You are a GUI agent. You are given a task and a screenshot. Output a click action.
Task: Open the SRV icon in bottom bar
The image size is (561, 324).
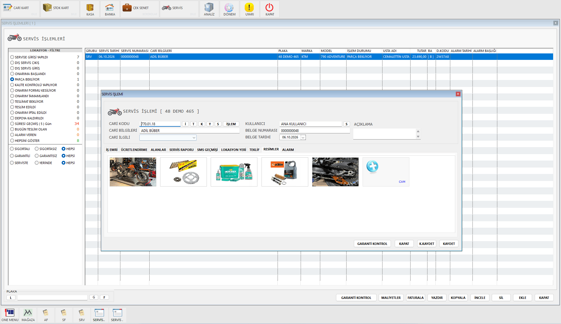pos(82,315)
